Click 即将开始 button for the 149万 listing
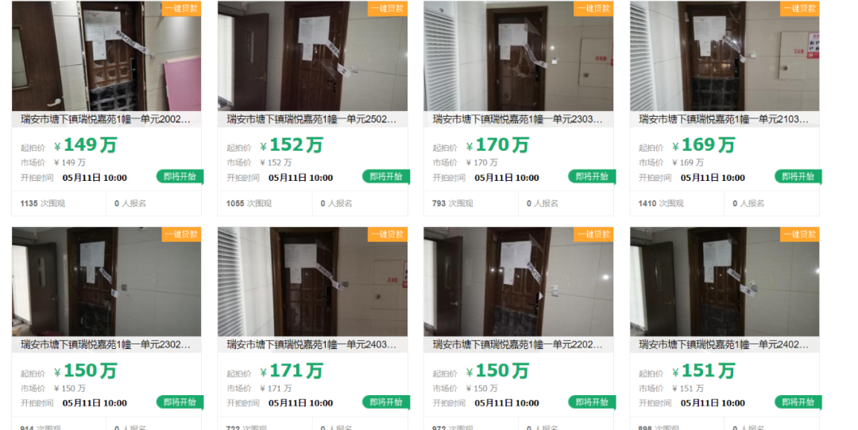The height and width of the screenshot is (430, 858). tap(180, 176)
